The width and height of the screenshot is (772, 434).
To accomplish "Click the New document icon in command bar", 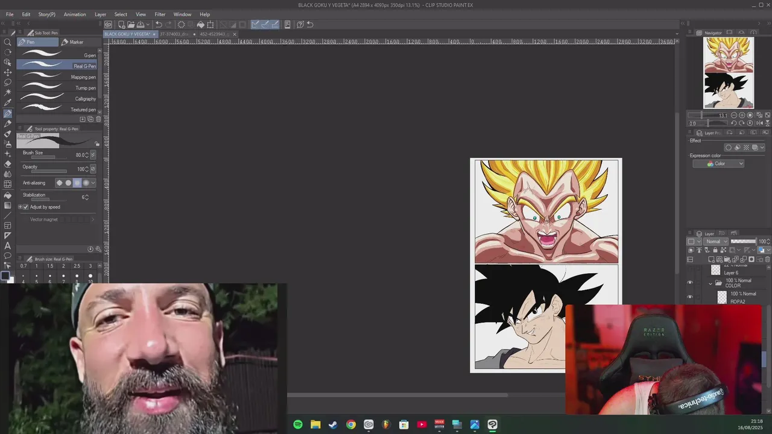I will [x=121, y=25].
